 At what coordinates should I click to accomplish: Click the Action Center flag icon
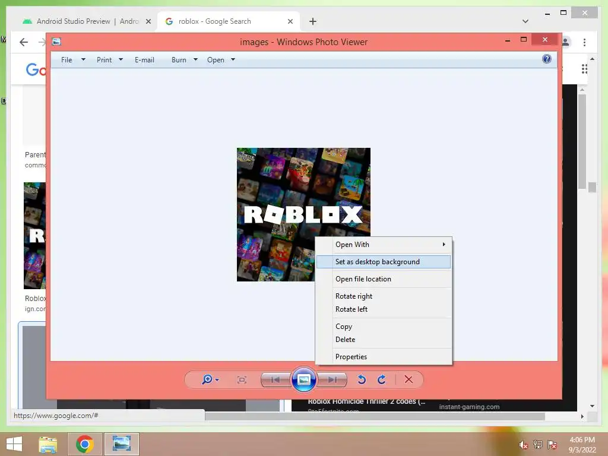pos(552,444)
